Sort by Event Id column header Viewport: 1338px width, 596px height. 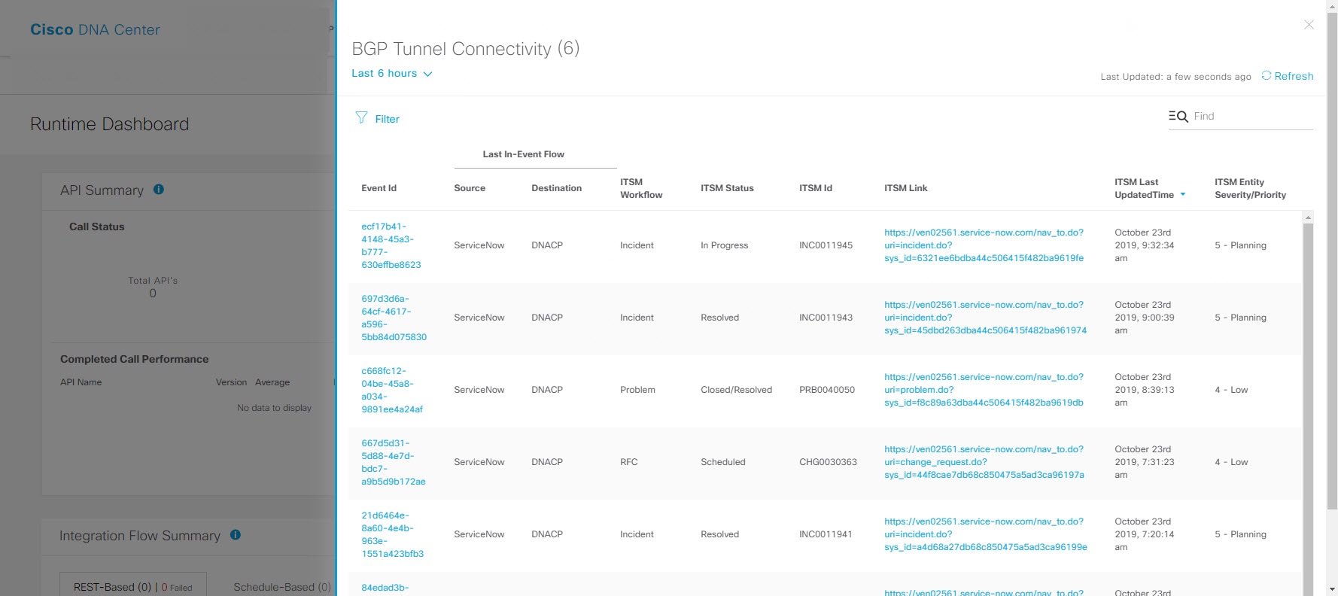[379, 188]
